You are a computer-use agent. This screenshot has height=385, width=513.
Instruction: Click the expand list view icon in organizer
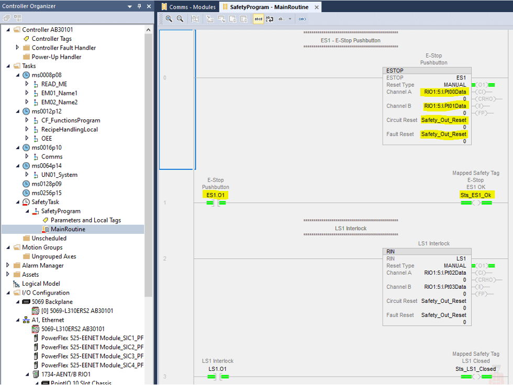[18, 18]
